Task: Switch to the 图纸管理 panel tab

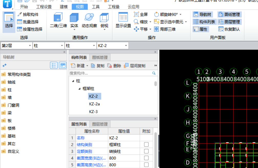Action: click(x=100, y=57)
